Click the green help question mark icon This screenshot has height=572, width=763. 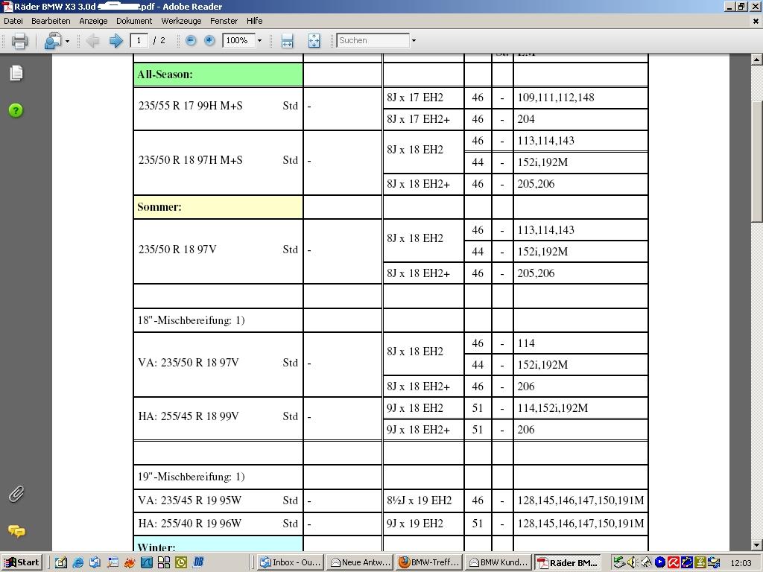[16, 110]
